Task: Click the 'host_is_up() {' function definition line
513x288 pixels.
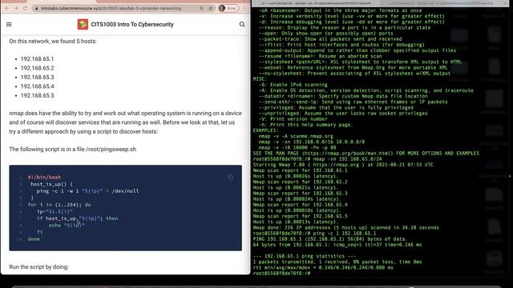Action: (51, 184)
